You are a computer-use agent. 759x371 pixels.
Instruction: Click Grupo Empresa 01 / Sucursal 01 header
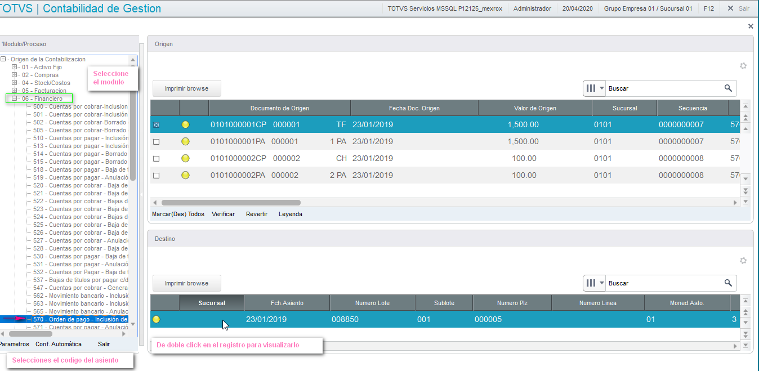pyautogui.click(x=648, y=8)
